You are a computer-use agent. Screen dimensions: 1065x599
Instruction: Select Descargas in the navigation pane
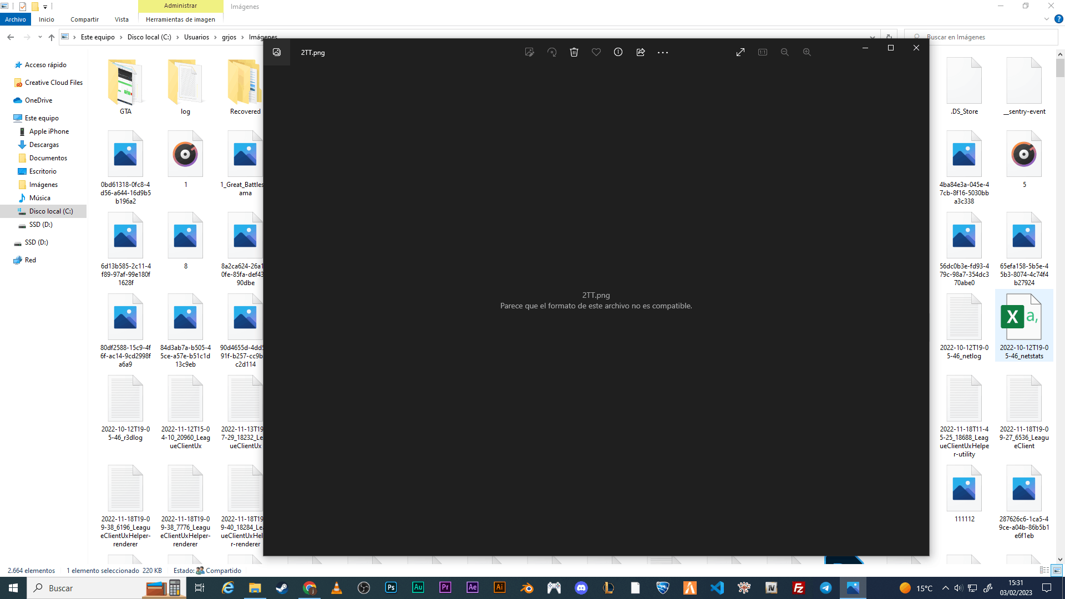tap(44, 145)
